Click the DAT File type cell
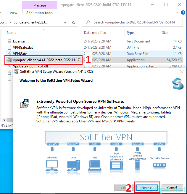Screen dimensions: 187x194 tap(133, 48)
